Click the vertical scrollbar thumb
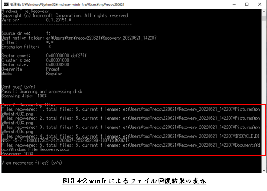Viewport: 267px width, 191px height. pyautogui.click(x=264, y=18)
